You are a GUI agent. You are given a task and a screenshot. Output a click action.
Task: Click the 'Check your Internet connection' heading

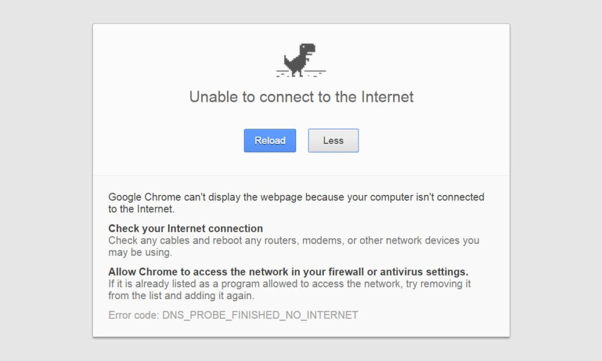tap(185, 229)
